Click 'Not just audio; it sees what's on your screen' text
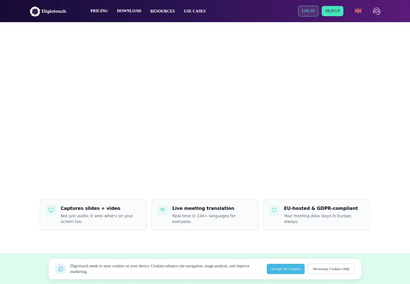The height and width of the screenshot is (284, 410). [x=97, y=219]
